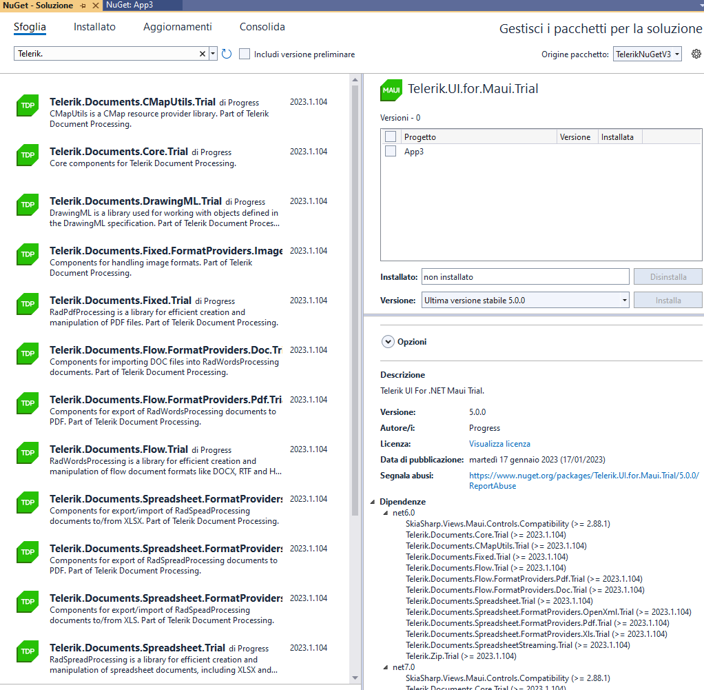The height and width of the screenshot is (690, 704).
Task: Click the Telerik.Documents.Spreadsheet.Trial package icon
Action: (28, 651)
